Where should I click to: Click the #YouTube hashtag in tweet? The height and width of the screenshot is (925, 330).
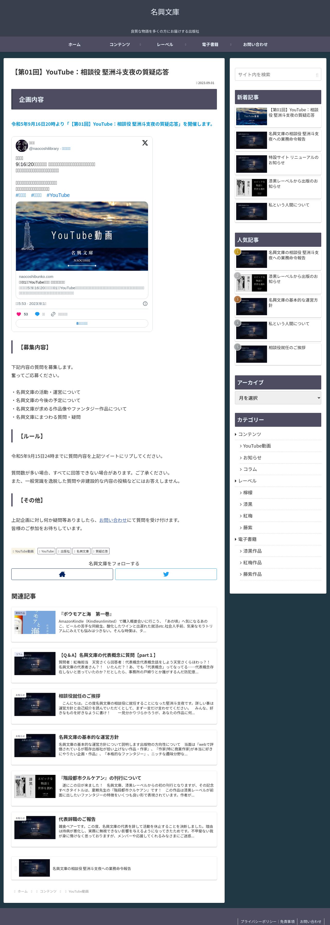(58, 195)
